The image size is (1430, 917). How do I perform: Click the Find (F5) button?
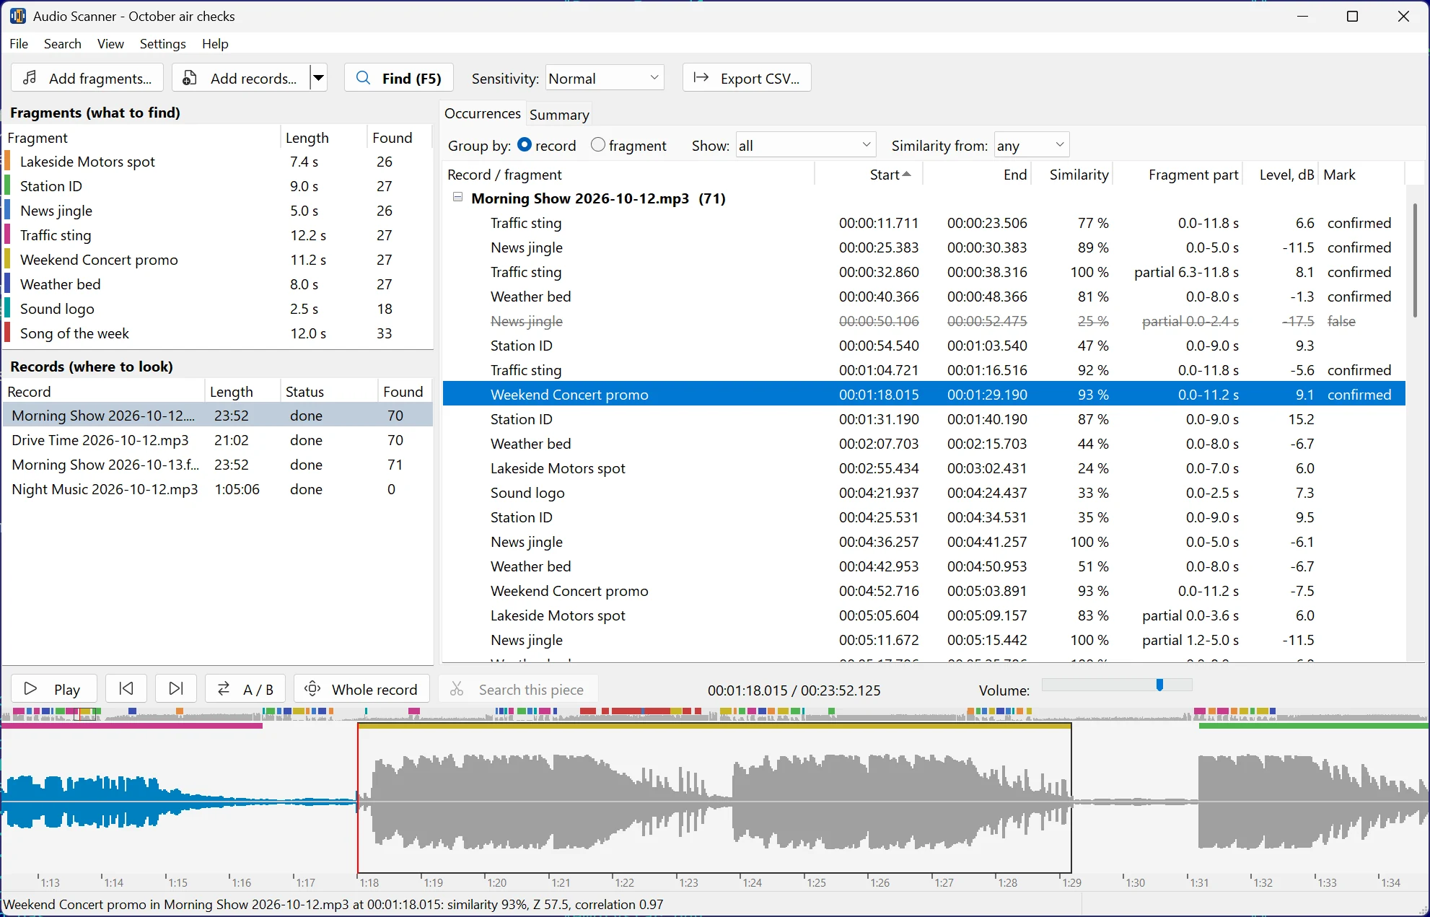coord(399,78)
